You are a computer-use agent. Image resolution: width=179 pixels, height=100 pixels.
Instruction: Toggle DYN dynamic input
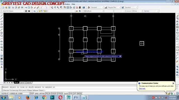coord(71,94)
